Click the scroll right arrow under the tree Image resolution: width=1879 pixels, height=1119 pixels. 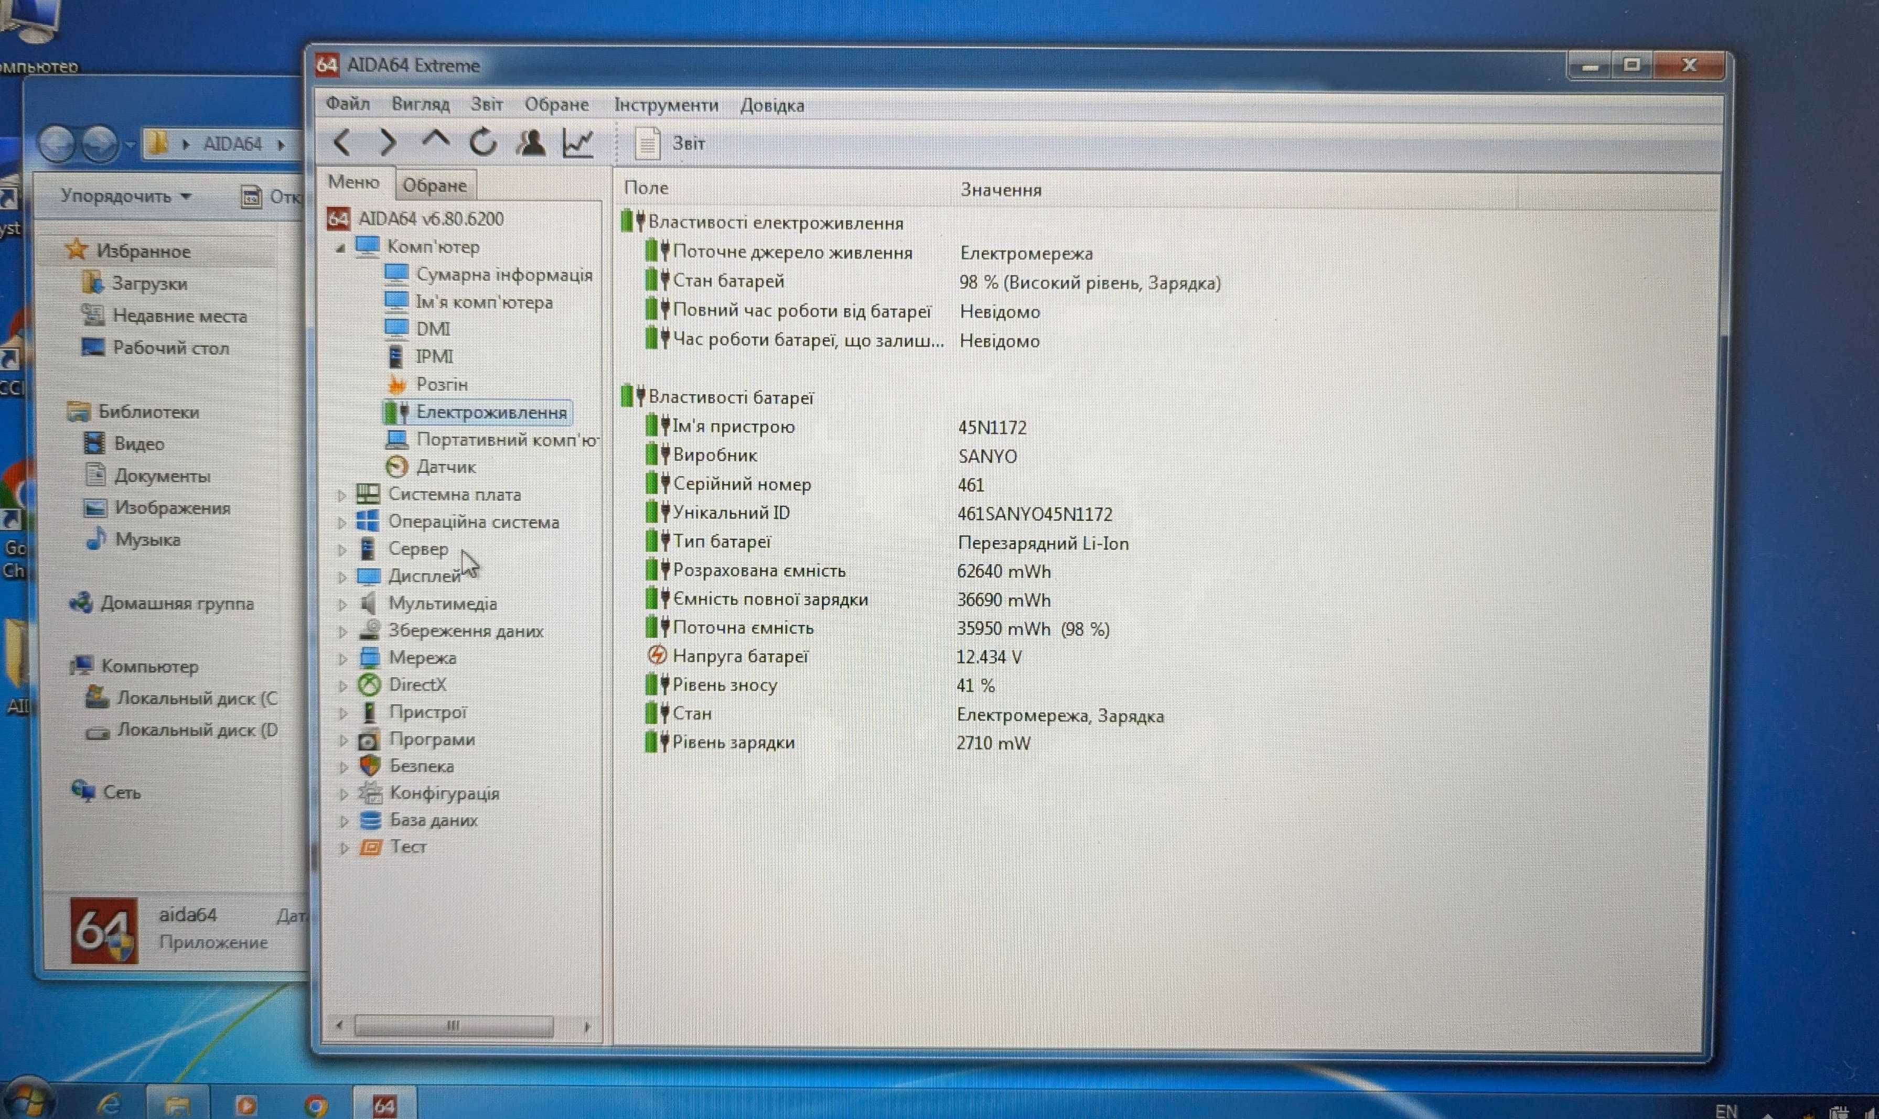(x=587, y=1026)
